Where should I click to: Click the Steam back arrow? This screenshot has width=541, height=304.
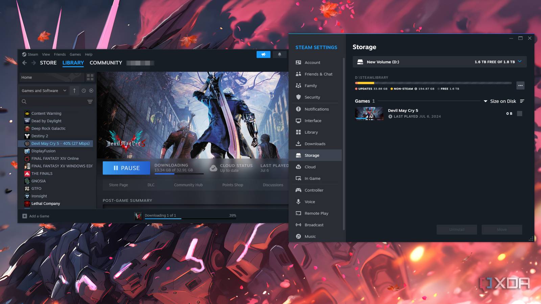pyautogui.click(x=24, y=63)
